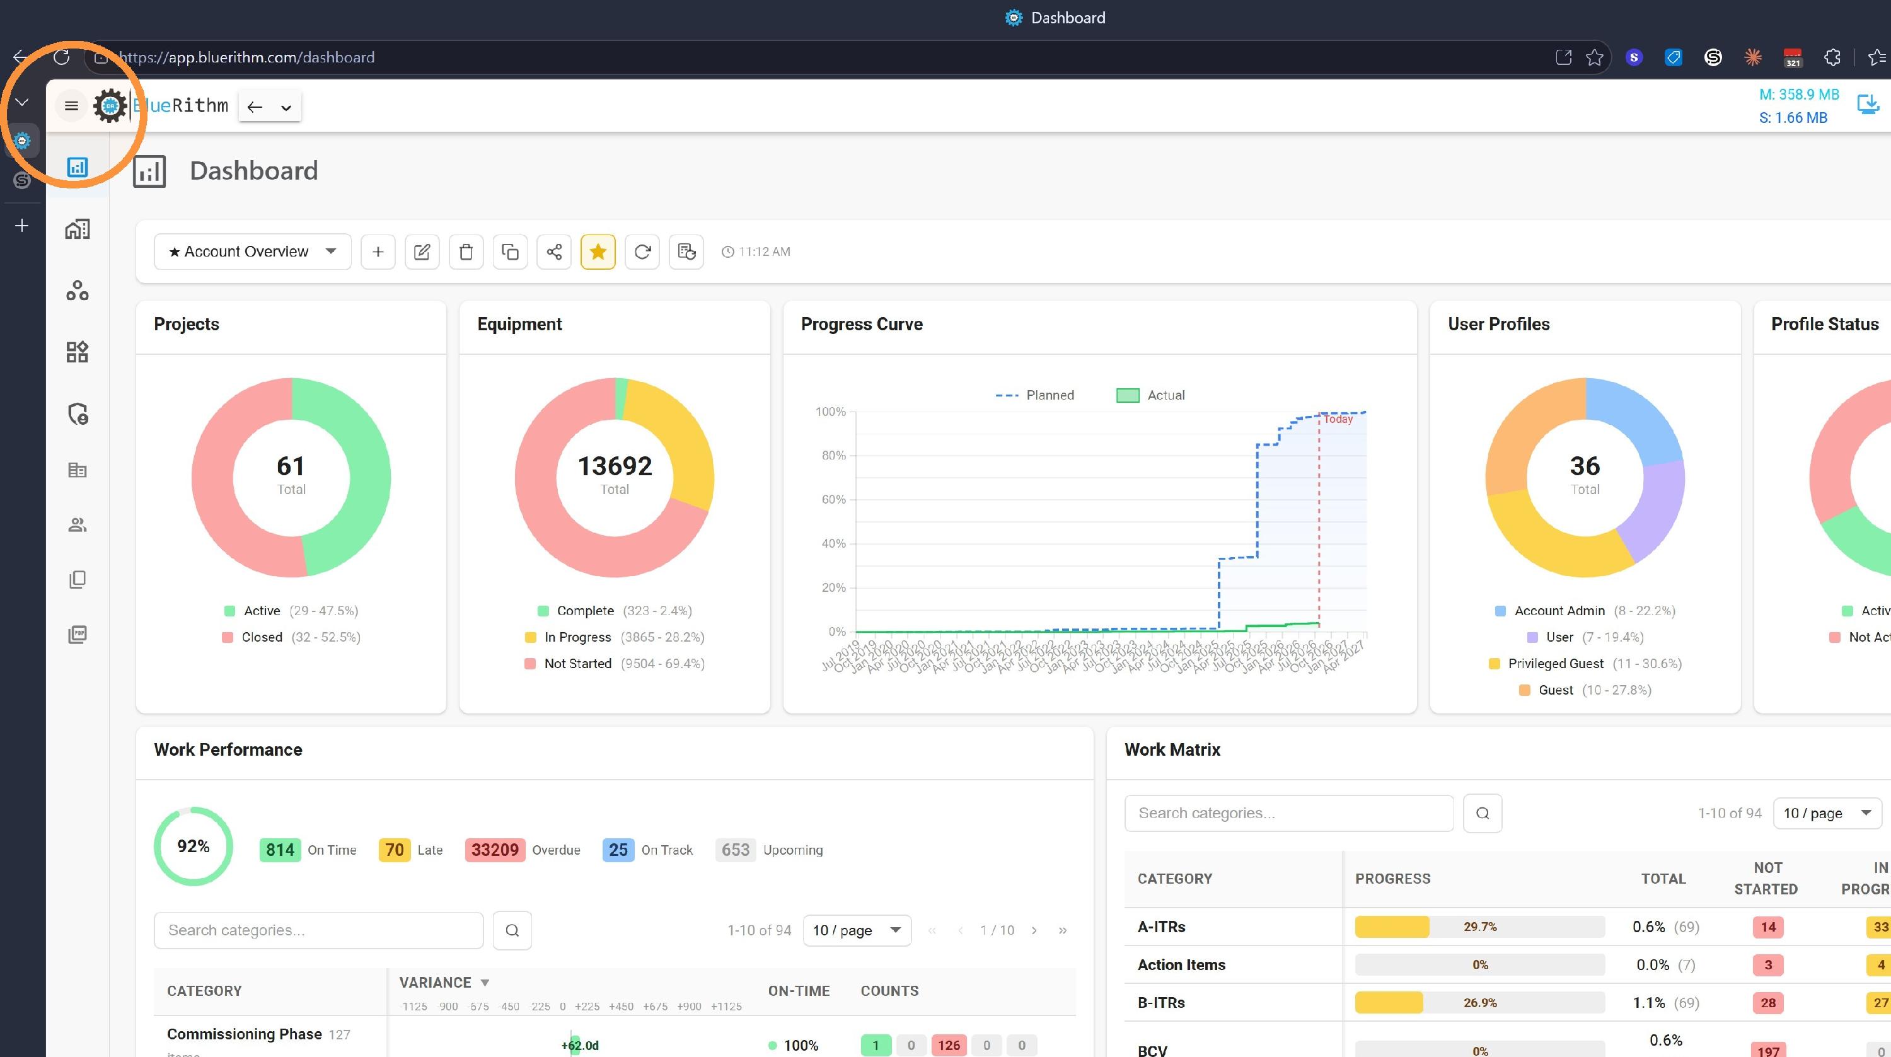This screenshot has width=1891, height=1057.
Task: Refresh the dashboard data
Action: click(x=642, y=251)
